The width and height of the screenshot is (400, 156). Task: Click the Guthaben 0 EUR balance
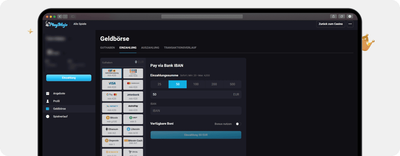point(123,62)
